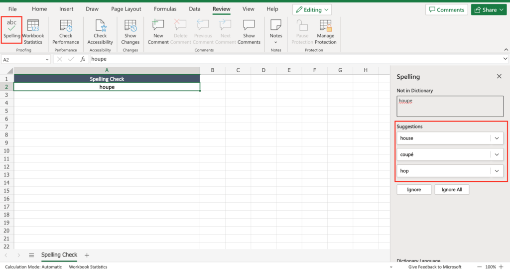Cancel formula bar entry X icon
This screenshot has height=271, width=510.
click(x=59, y=59)
